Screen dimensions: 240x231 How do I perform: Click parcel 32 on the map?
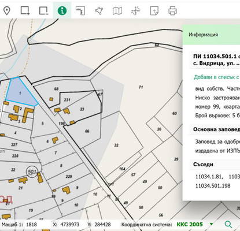point(116,145)
